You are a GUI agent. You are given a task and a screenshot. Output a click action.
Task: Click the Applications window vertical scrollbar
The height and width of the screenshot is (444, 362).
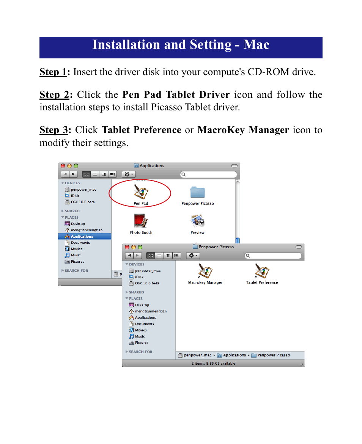[238, 212]
